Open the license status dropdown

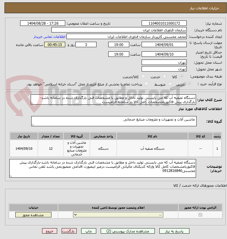click(x=118, y=215)
